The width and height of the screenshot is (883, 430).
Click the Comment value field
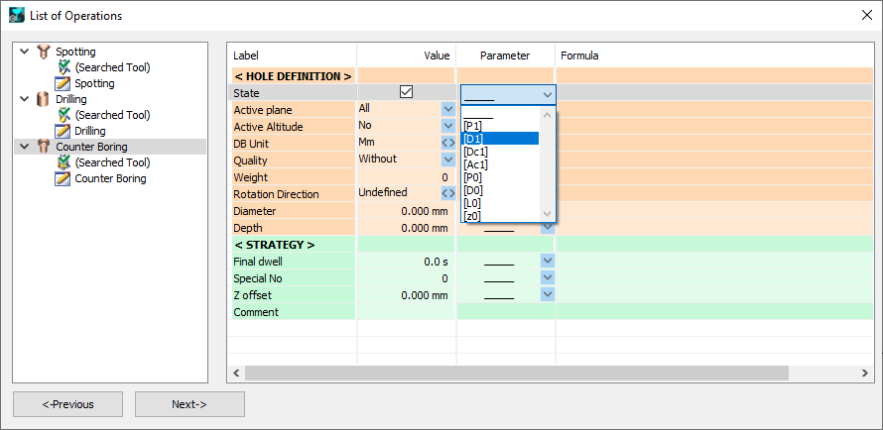405,312
